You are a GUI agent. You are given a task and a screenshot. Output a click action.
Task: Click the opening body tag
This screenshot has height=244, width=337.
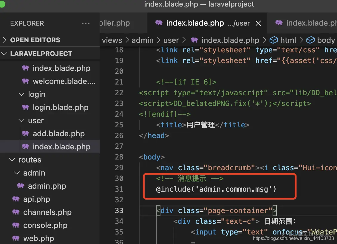click(x=152, y=157)
